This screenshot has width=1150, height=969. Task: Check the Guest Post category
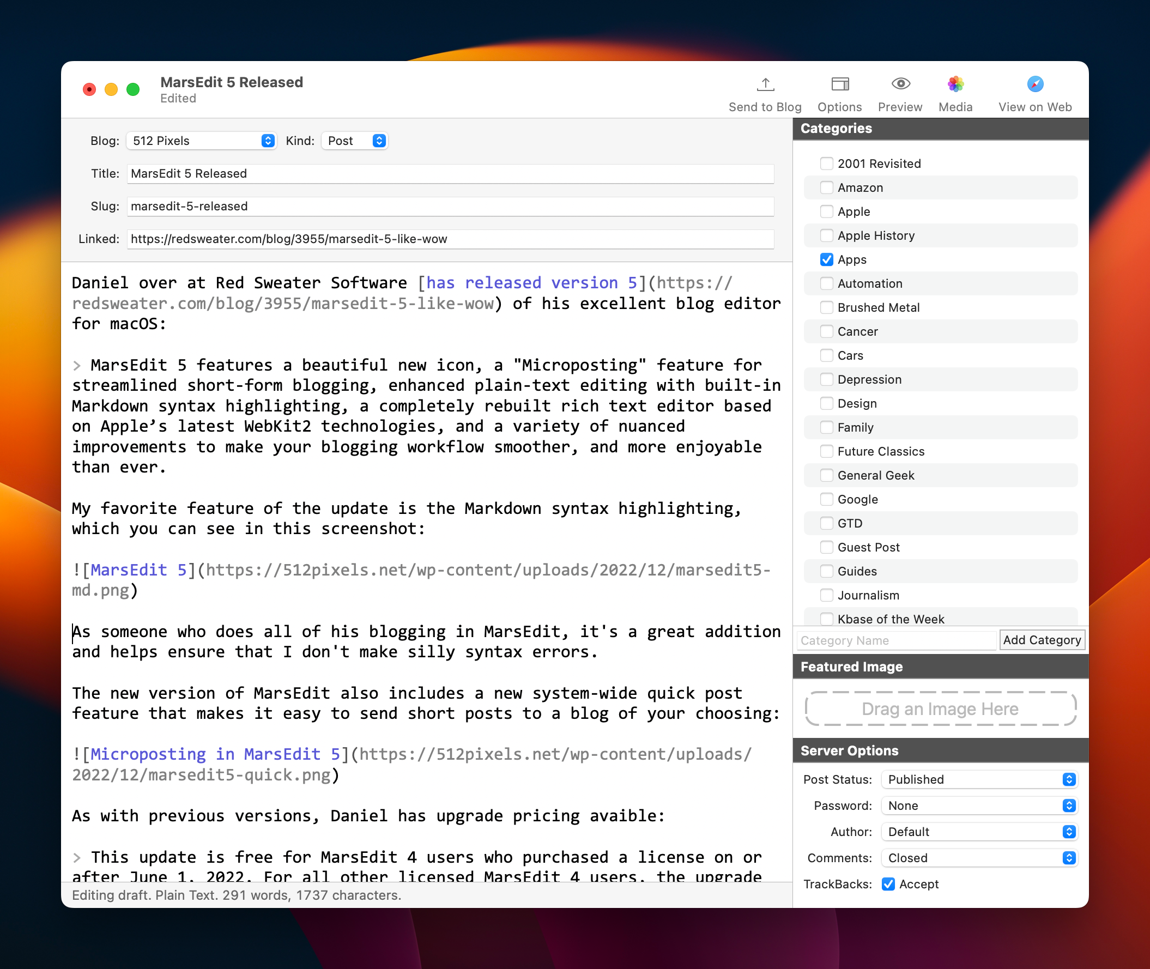coord(826,548)
